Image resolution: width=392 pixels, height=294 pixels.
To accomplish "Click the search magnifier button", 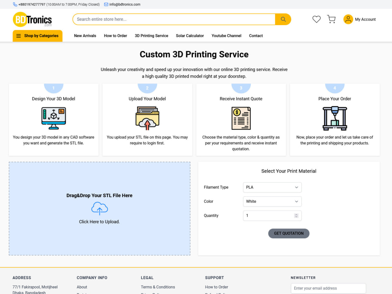I will tap(283, 19).
